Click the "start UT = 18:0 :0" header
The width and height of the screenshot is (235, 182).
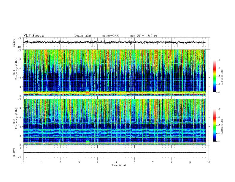pyautogui.click(x=143, y=36)
